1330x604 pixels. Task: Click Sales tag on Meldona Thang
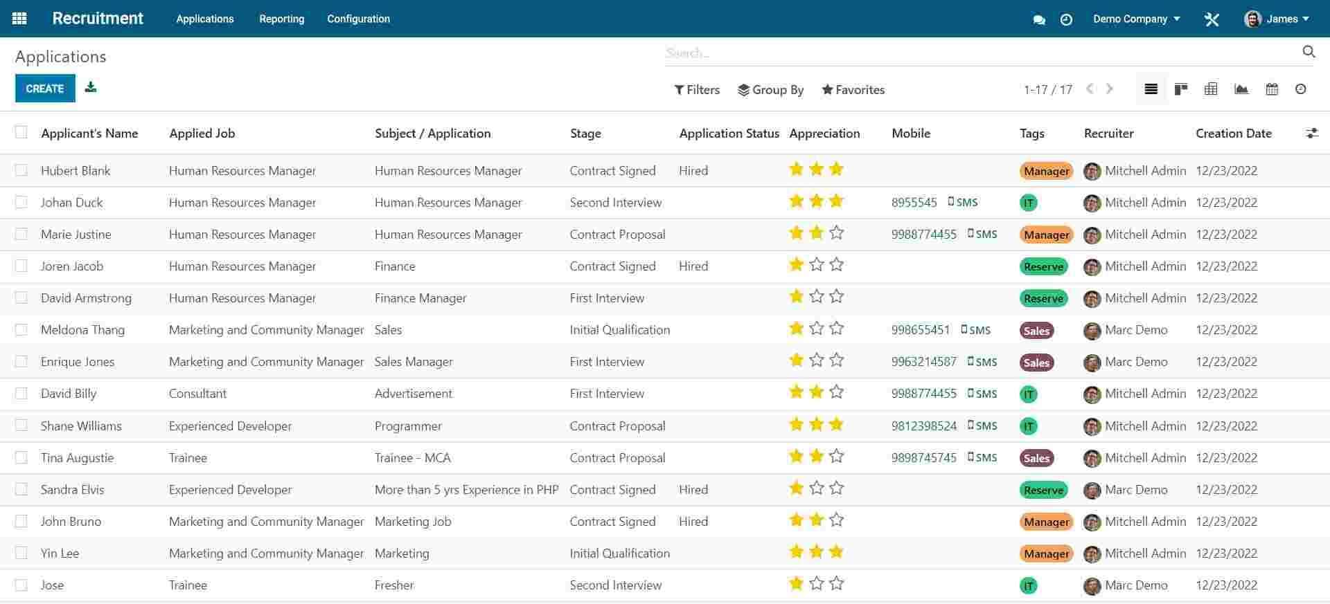pos(1037,331)
